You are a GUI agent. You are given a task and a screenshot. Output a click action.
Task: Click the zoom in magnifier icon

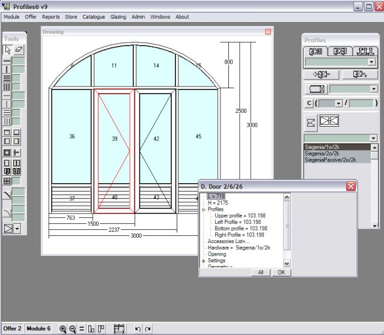pyautogui.click(x=63, y=329)
